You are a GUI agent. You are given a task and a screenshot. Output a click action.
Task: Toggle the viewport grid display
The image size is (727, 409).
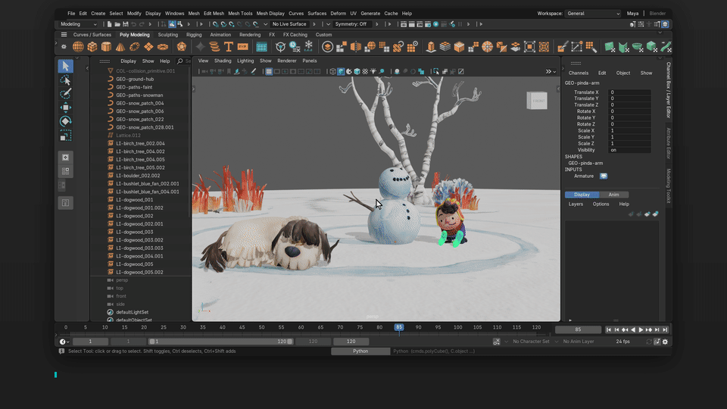(x=269, y=71)
